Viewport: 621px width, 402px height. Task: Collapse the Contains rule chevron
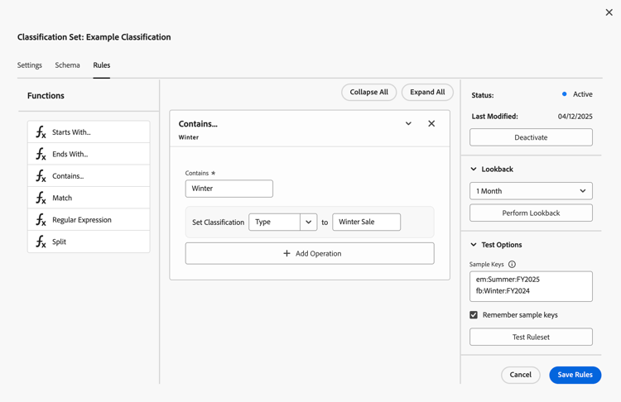pos(408,124)
